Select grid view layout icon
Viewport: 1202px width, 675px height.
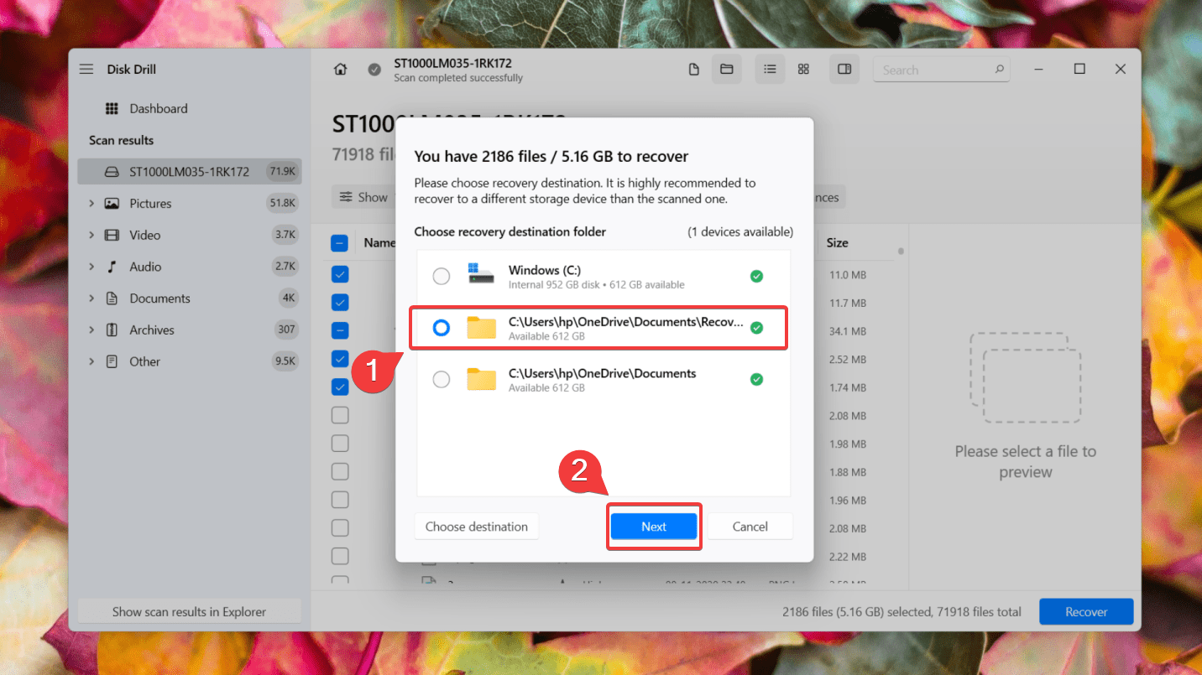pyautogui.click(x=803, y=70)
